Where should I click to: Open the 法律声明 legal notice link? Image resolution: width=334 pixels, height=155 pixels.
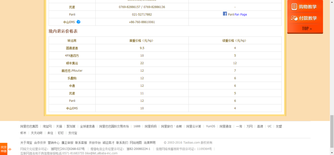coord(149,143)
